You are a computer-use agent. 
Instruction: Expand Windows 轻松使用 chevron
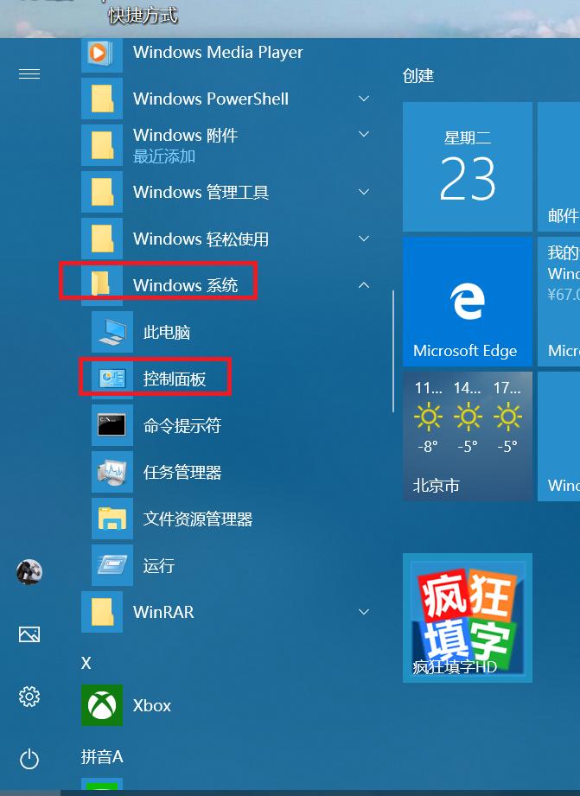tap(364, 239)
